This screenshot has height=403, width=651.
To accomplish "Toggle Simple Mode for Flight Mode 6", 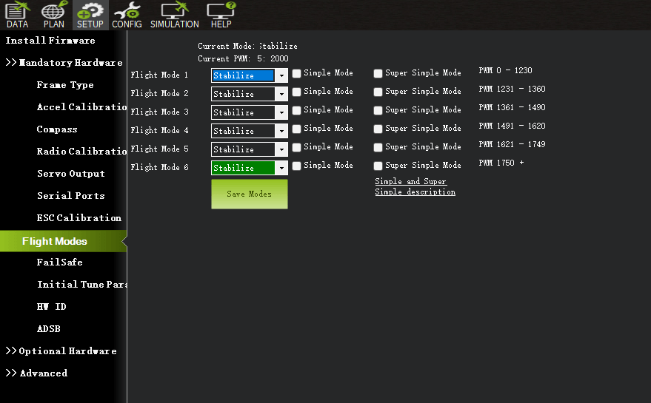I will pyautogui.click(x=297, y=166).
